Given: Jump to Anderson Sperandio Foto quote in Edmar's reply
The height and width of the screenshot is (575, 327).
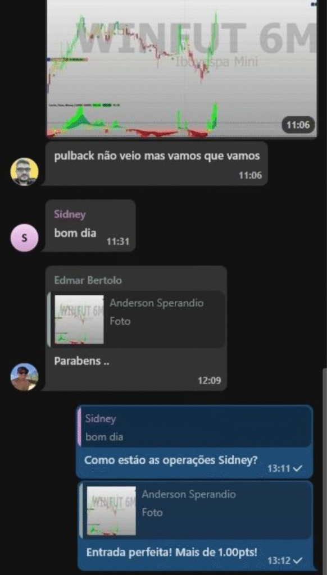Looking at the screenshot, I should pyautogui.click(x=136, y=320).
